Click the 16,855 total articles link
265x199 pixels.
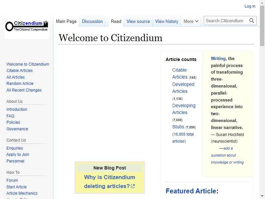pos(184,138)
